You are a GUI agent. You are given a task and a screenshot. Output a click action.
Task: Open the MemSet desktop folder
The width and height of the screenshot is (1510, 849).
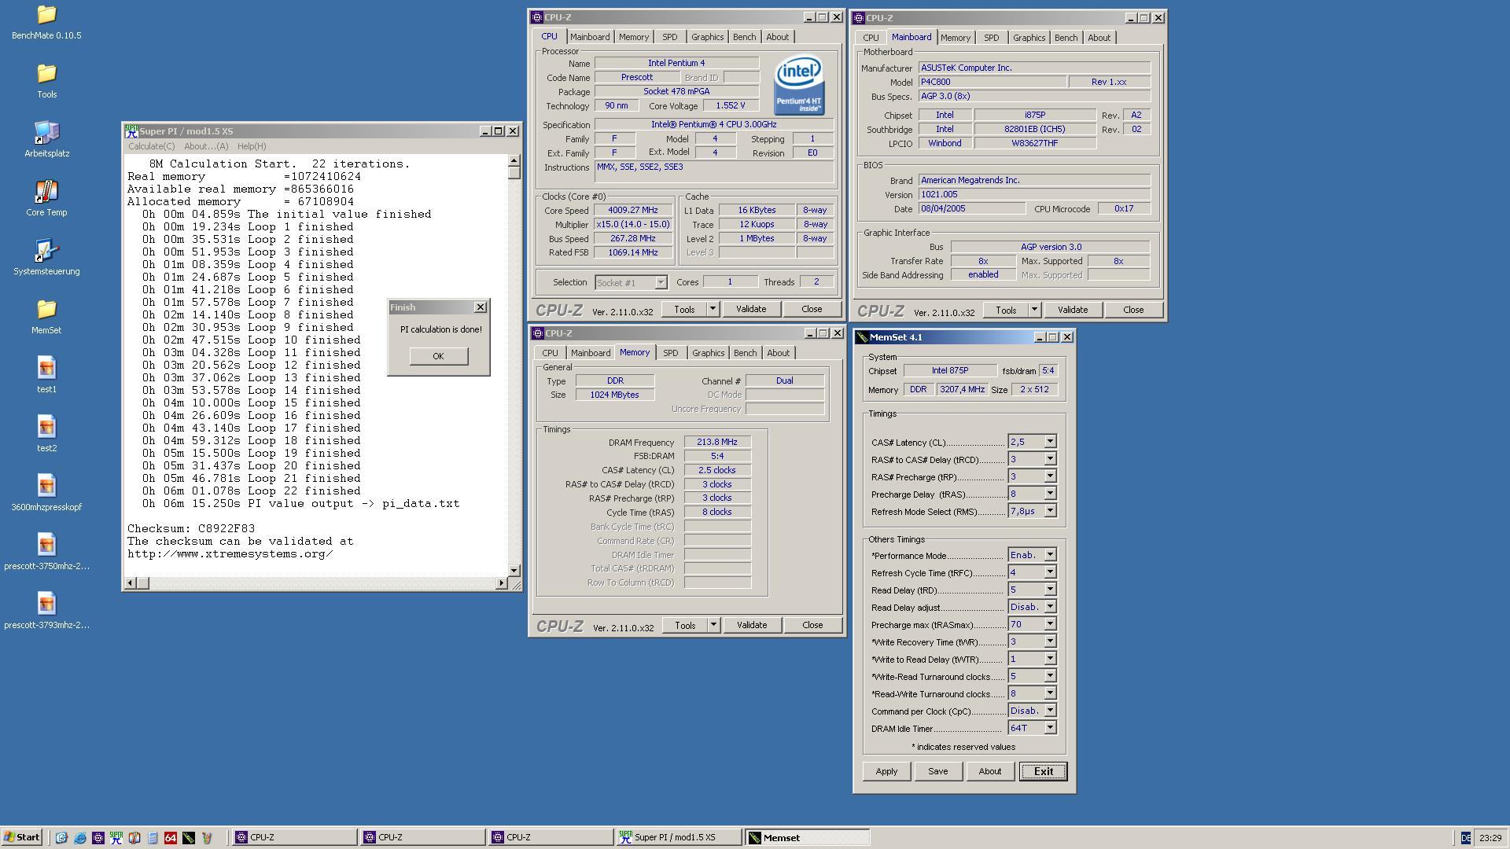click(x=46, y=311)
